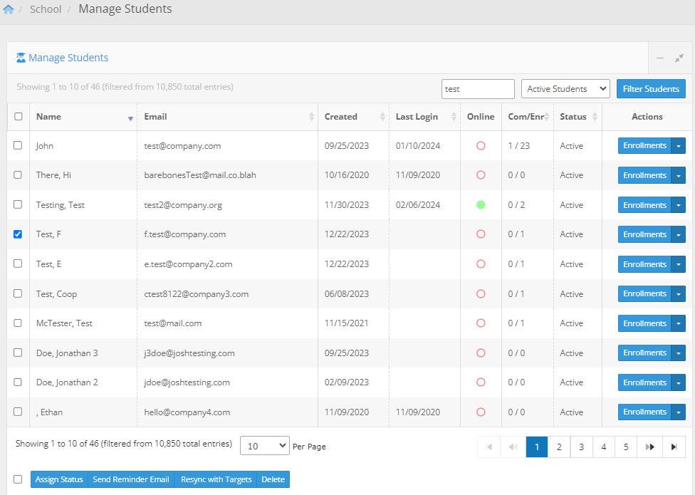Expand the actions arrow for Doe, Jonathan 2
695x495 pixels.
678,382
